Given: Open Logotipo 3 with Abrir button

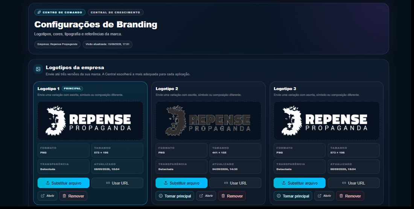Looking at the screenshot, I should coord(324,196).
